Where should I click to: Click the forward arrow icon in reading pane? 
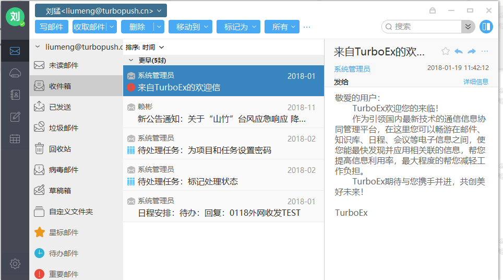(472, 51)
